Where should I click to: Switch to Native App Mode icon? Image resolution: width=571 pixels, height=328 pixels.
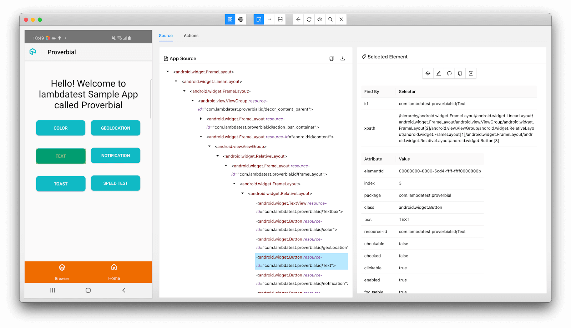[x=230, y=20]
